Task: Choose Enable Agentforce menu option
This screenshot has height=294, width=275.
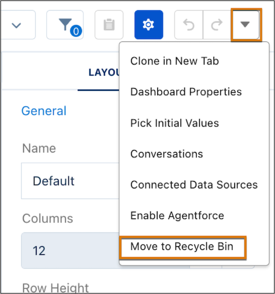Action: click(177, 215)
